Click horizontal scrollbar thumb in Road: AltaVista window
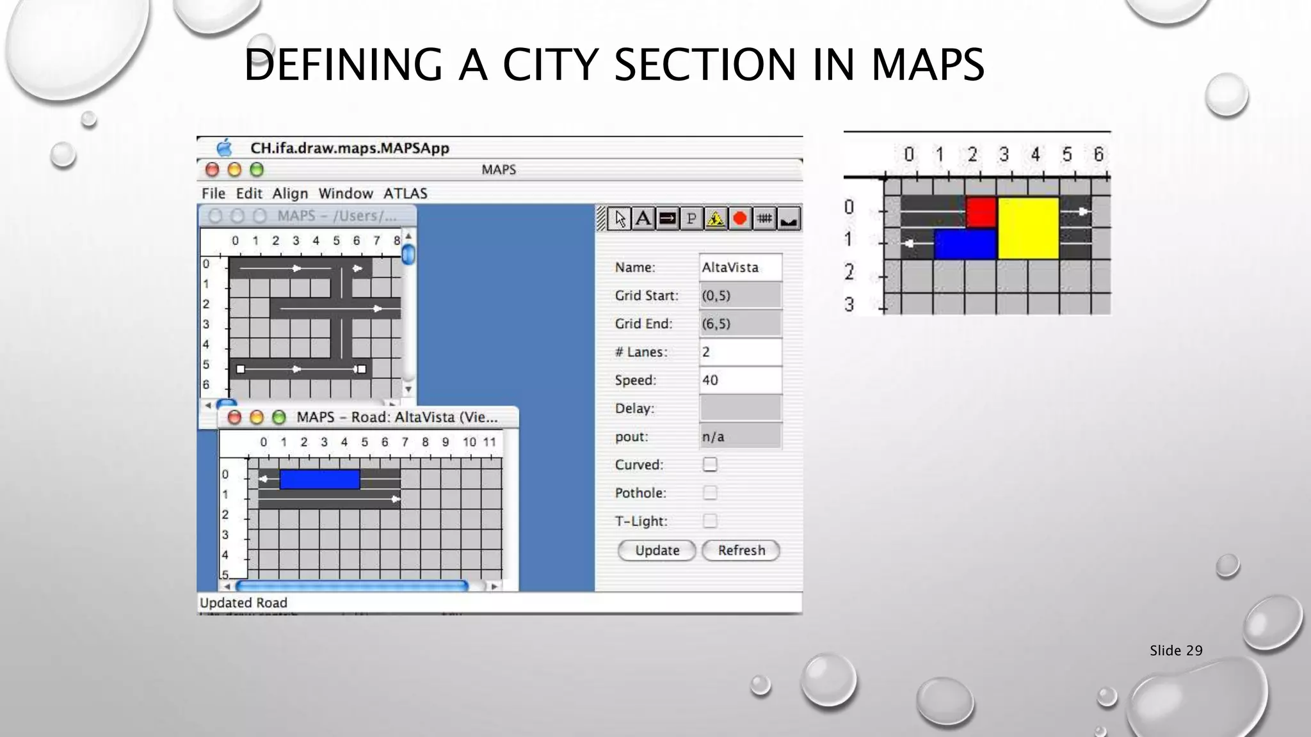This screenshot has width=1311, height=737. tap(352, 586)
